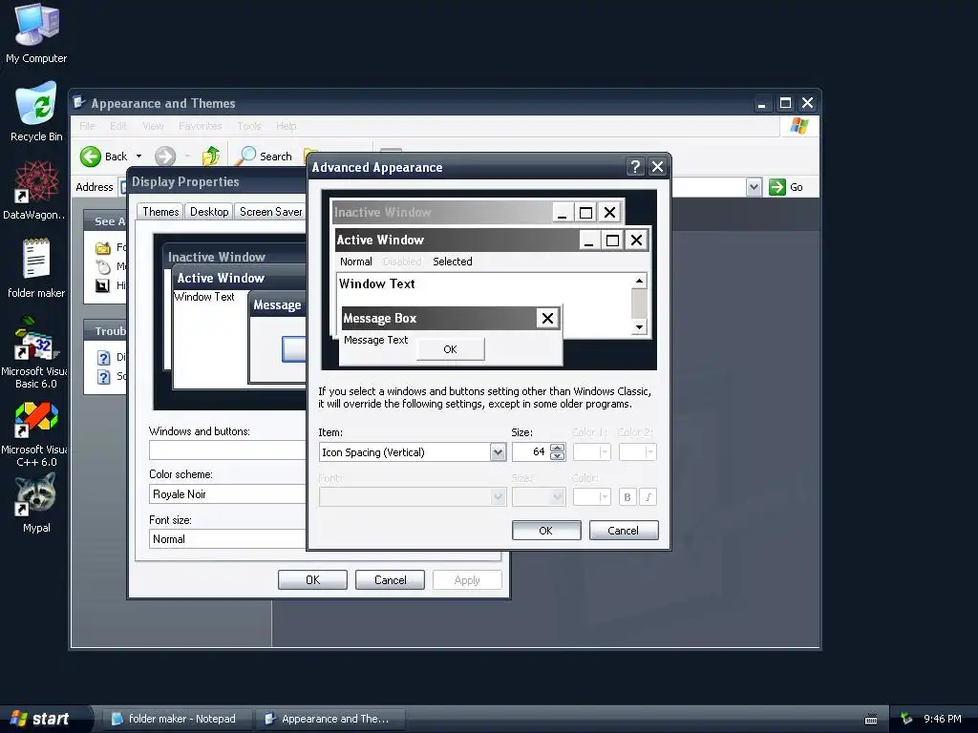Open the disabled Font dropdown
Screen dimensions: 978x733
(x=498, y=496)
